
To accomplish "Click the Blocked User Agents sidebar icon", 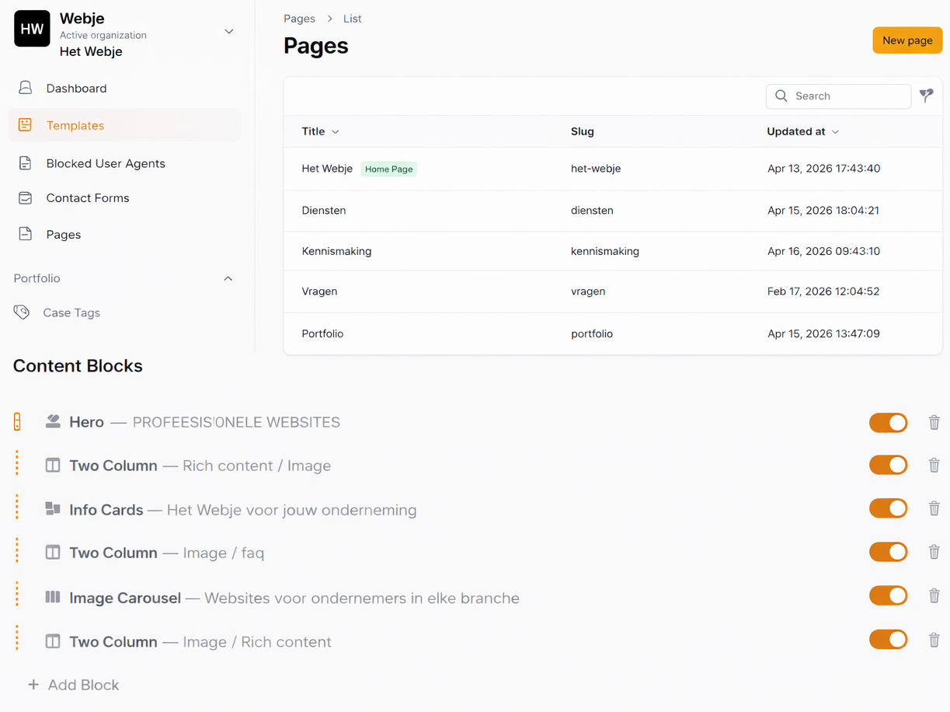I will click(26, 163).
